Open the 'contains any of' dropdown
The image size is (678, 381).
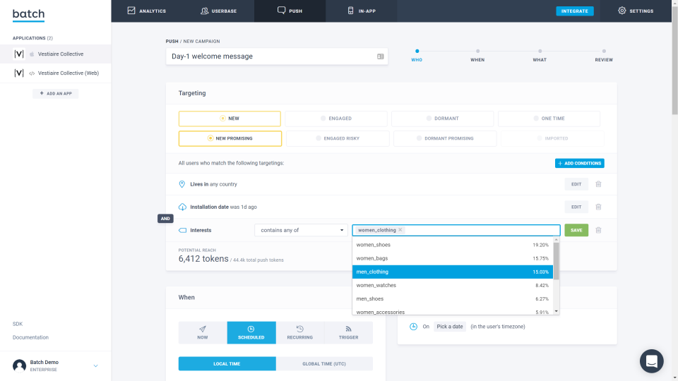(302, 230)
